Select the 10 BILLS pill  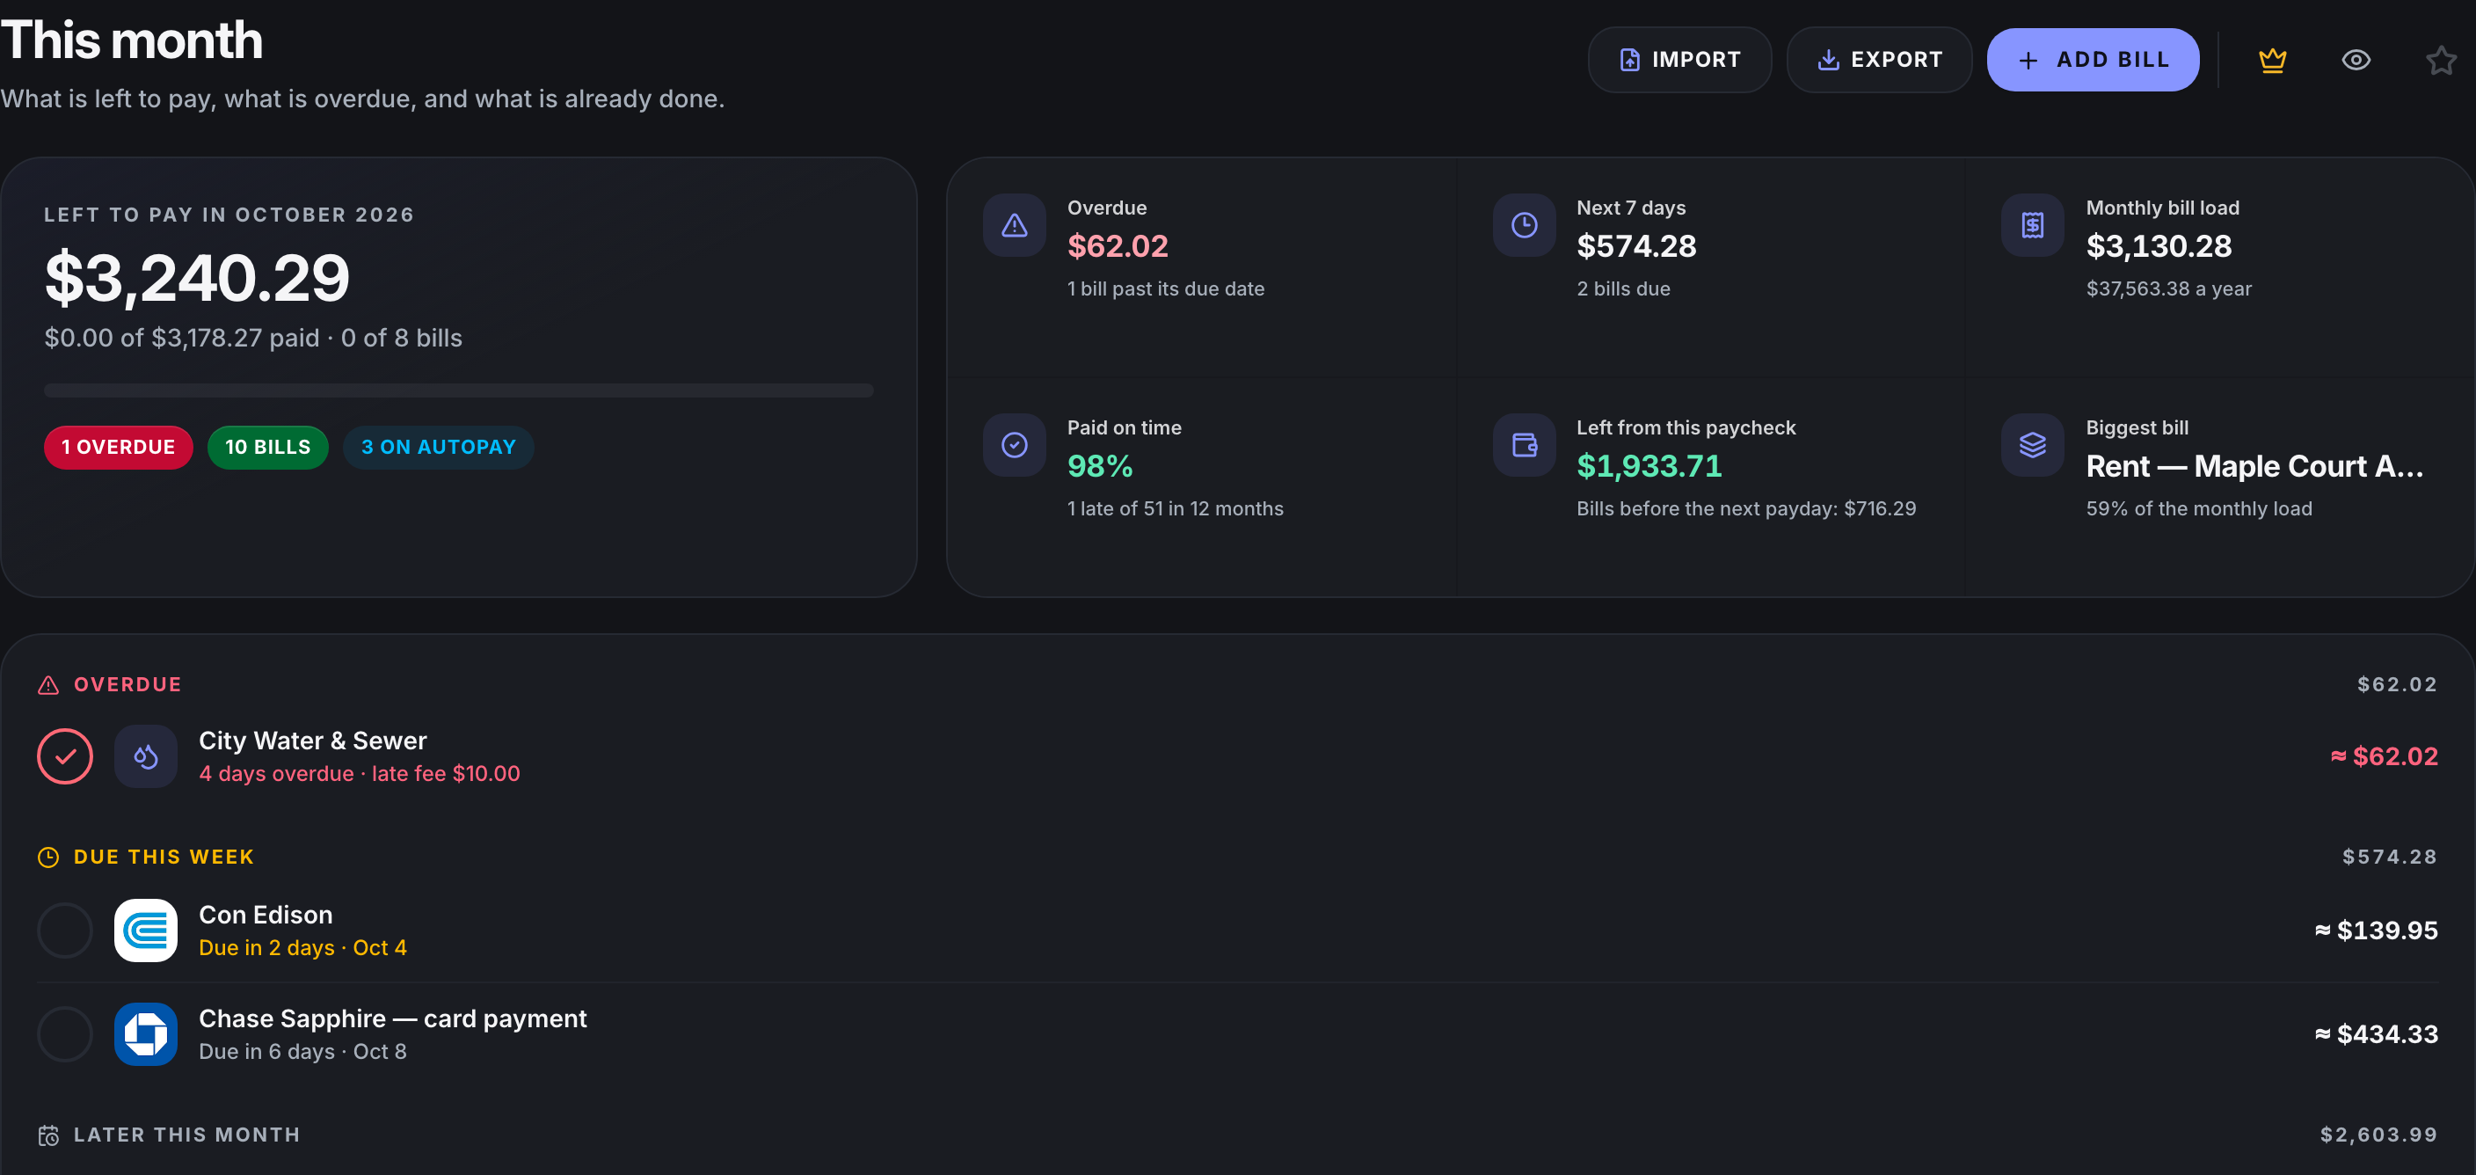[x=268, y=447]
